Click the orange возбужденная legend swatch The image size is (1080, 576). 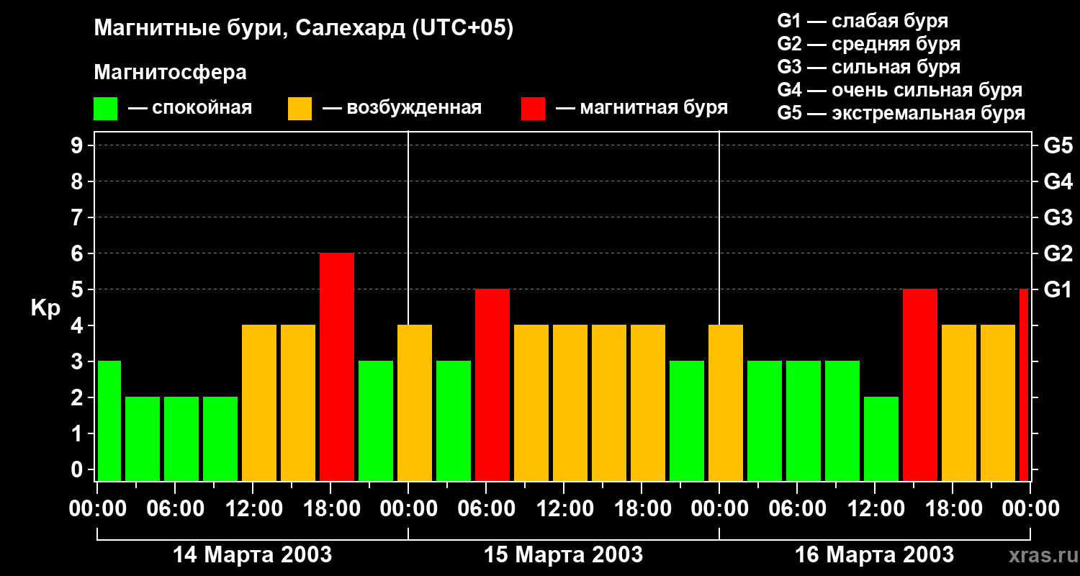(300, 109)
